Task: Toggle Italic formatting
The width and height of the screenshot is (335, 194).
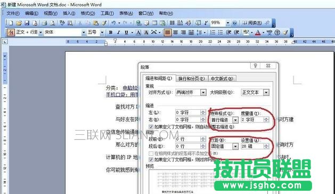Action: 118,33
